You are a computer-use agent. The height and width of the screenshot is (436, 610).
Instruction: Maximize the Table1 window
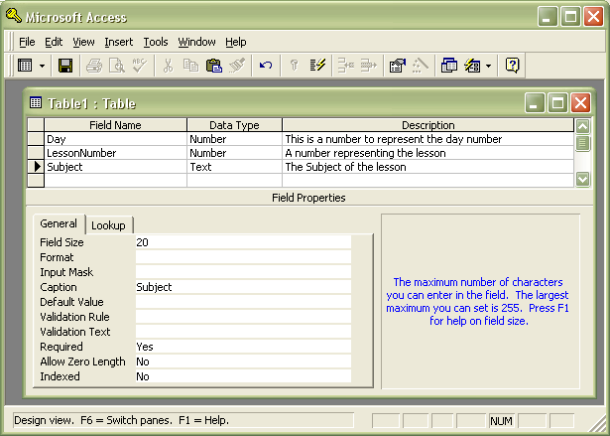(x=557, y=103)
